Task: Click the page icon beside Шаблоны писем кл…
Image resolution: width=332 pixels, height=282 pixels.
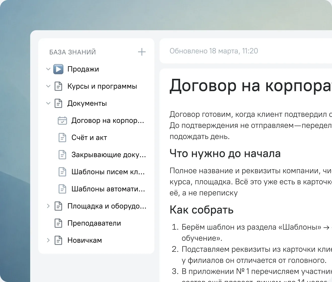Action: (x=62, y=172)
